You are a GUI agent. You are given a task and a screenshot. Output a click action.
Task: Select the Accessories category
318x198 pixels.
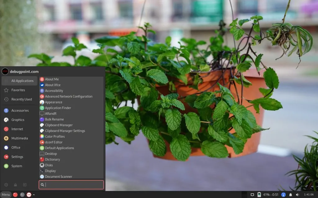coord(20,110)
